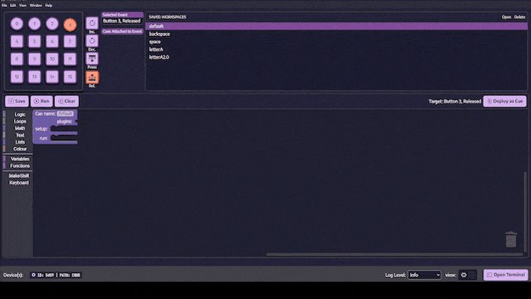Image resolution: width=531 pixels, height=299 pixels.
Task: Toggle the view eye switch
Action: click(x=468, y=275)
